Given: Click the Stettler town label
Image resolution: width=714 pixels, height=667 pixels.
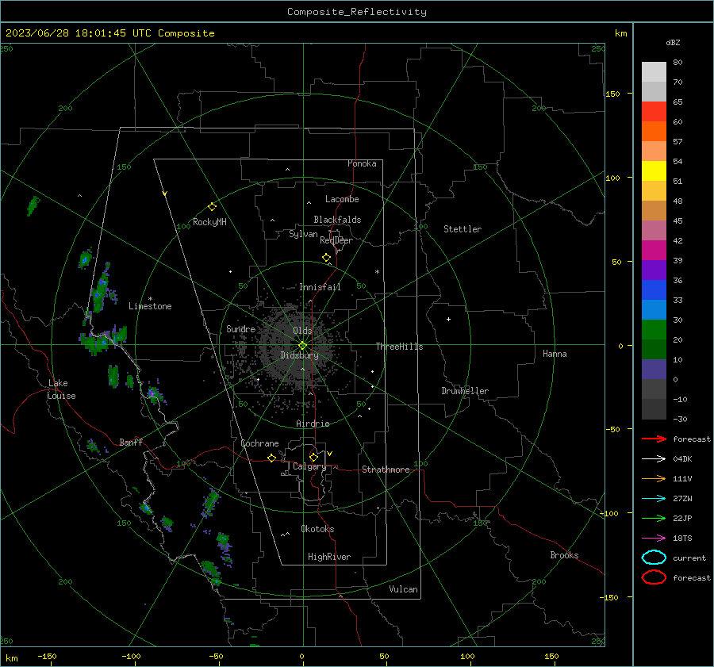Looking at the screenshot, I should (x=463, y=229).
